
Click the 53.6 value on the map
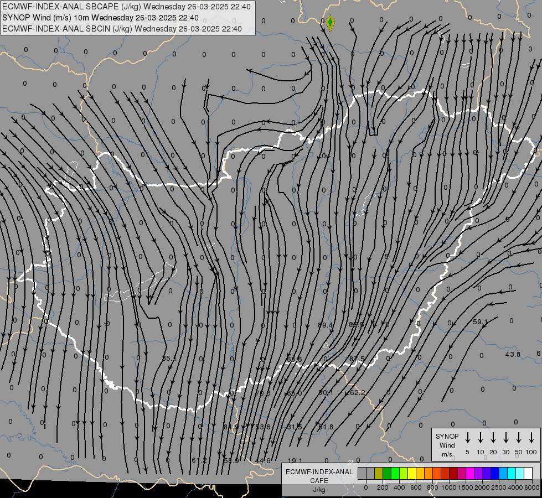click(x=263, y=427)
